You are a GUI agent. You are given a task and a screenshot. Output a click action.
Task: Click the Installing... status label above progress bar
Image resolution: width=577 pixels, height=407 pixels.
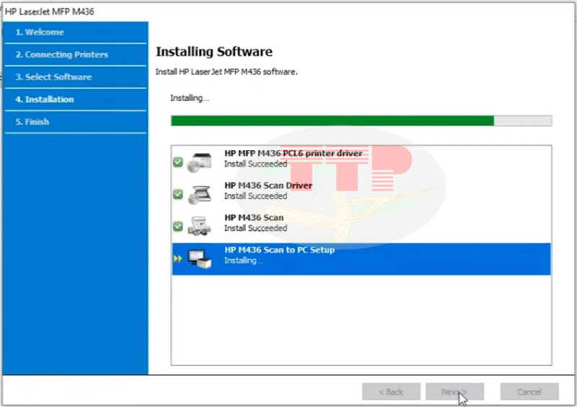(x=190, y=98)
